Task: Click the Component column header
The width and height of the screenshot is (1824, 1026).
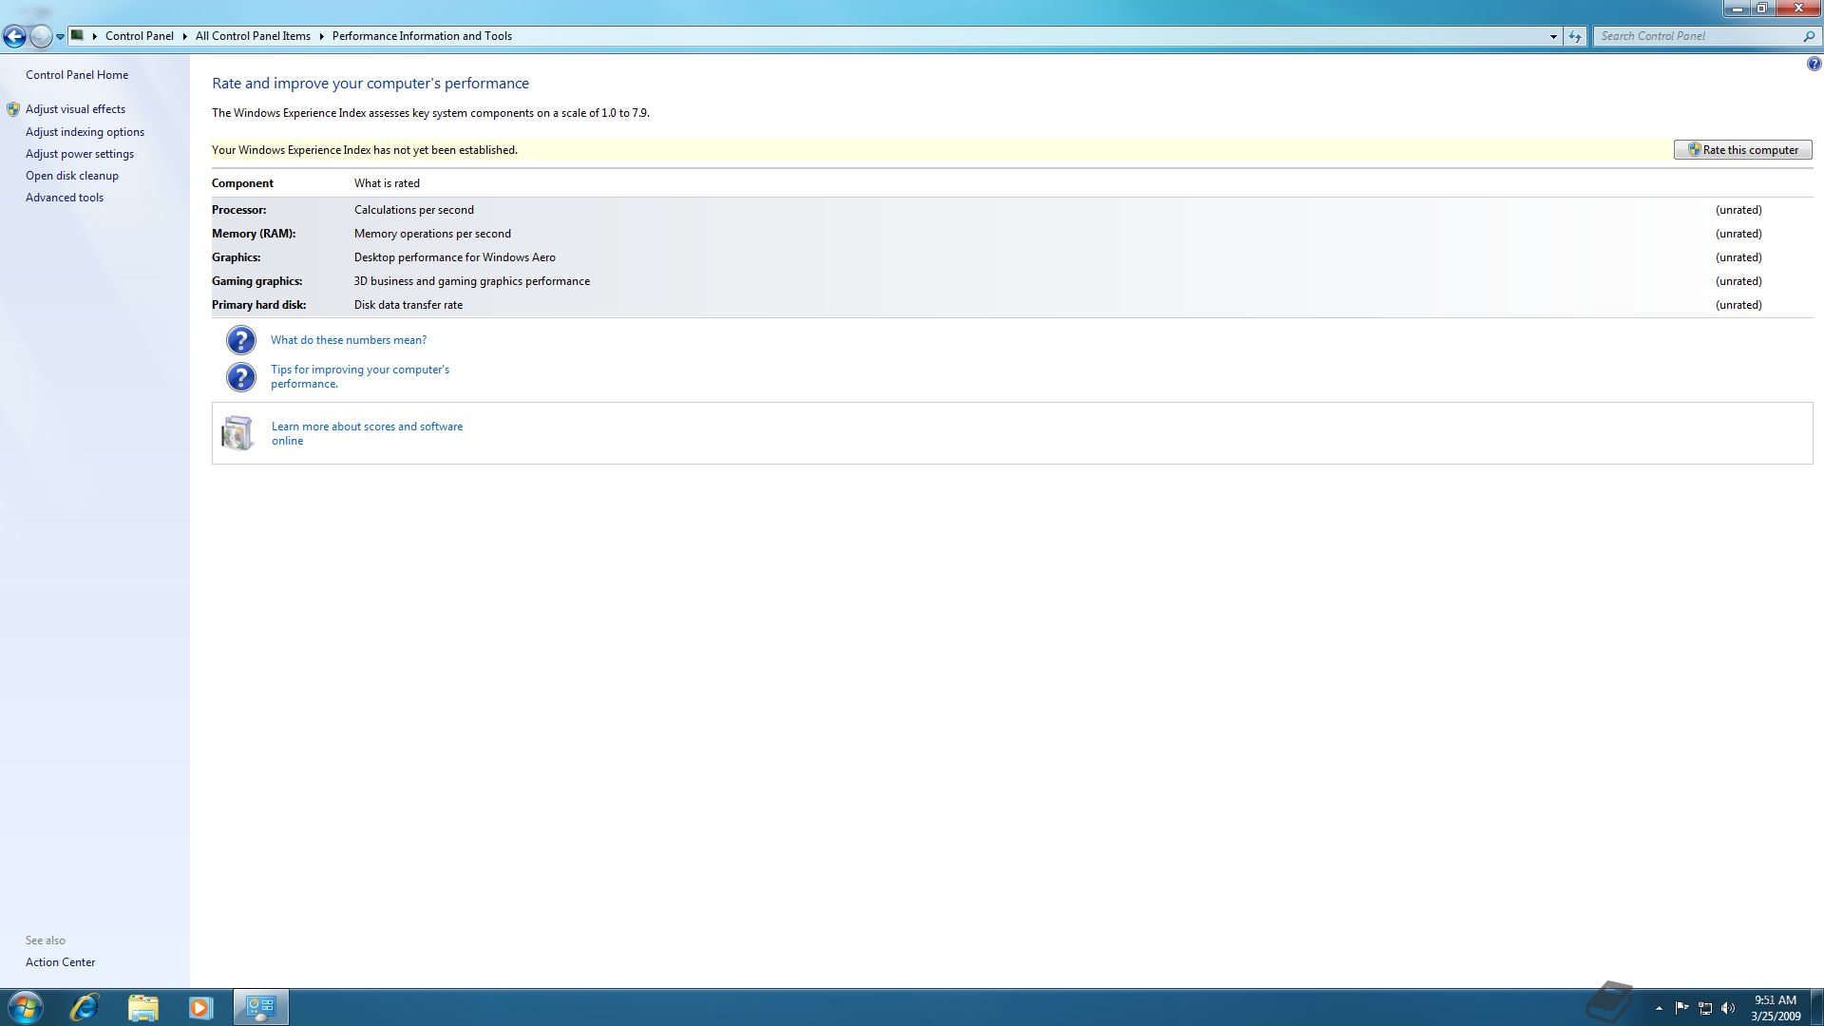Action: coord(242,183)
